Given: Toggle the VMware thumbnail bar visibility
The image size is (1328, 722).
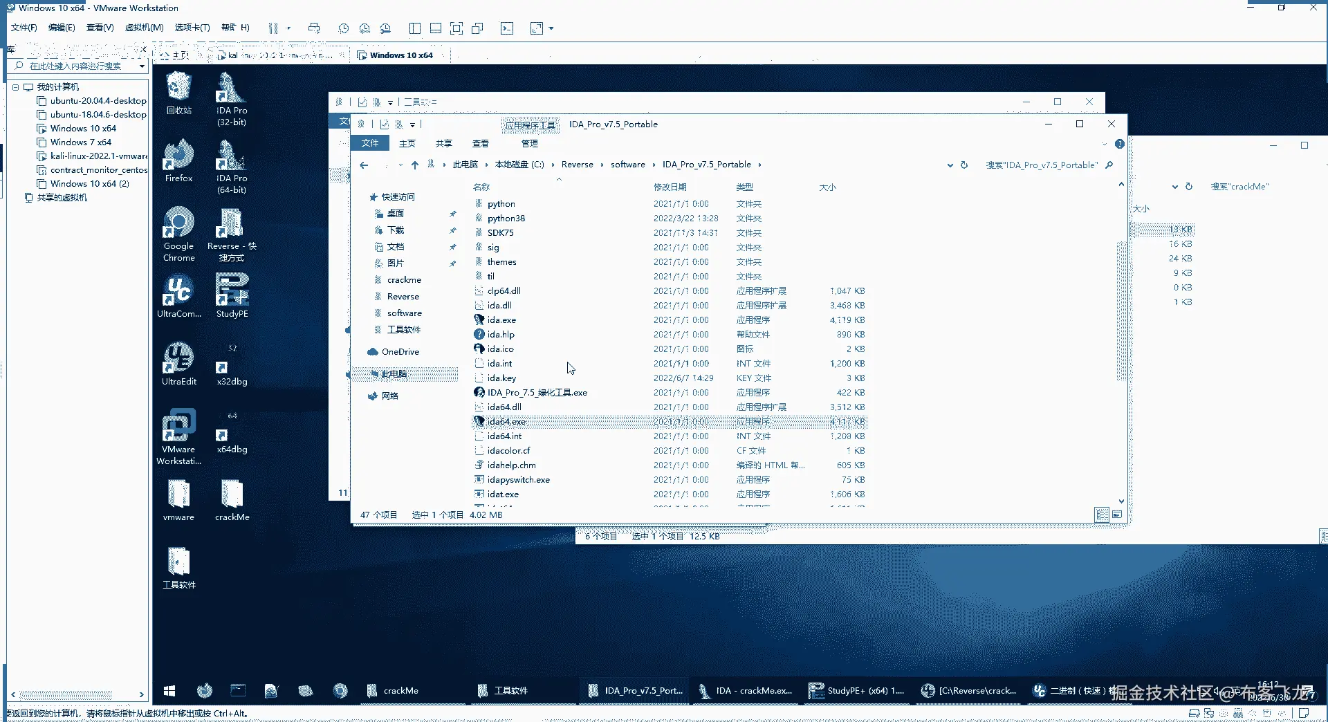Looking at the screenshot, I should (436, 28).
